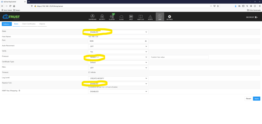Switch to the Client Certificates tab
262x124 pixels.
coord(29,24)
